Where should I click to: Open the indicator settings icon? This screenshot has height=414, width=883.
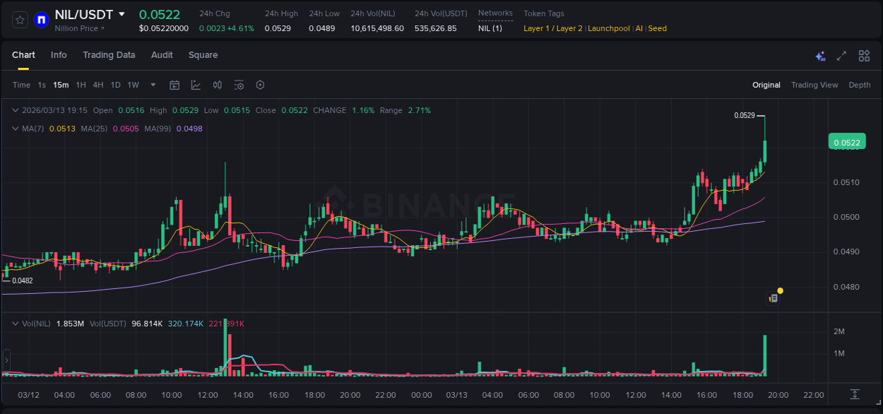239,85
